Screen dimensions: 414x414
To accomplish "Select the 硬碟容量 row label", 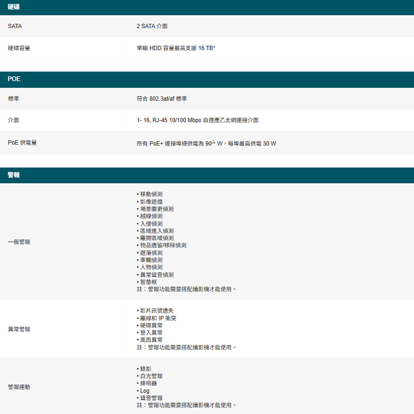I will (19, 48).
